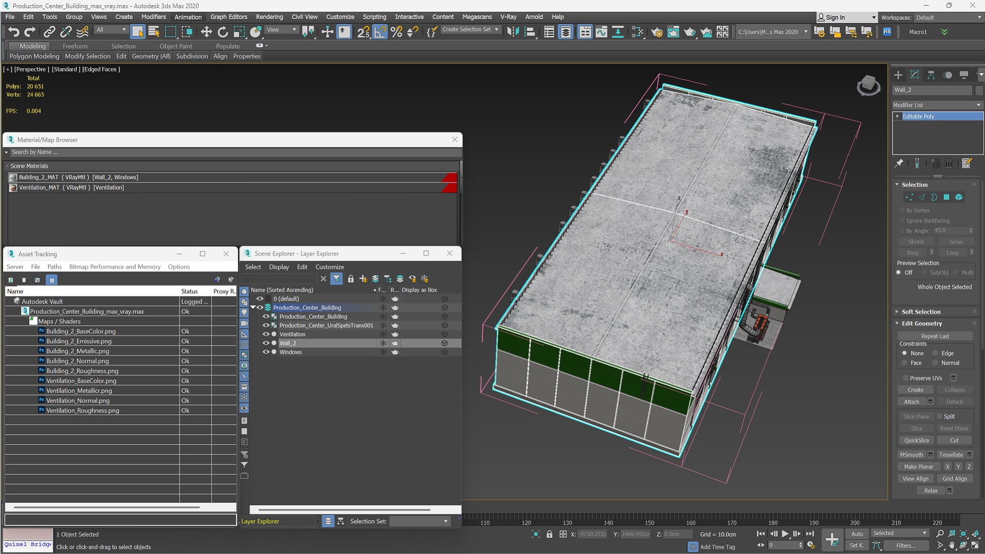Click the Wall_2 object color swatch

pos(979,90)
